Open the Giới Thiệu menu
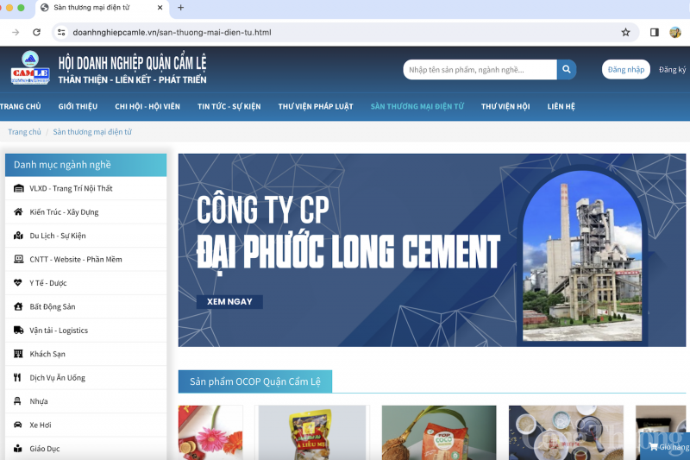690x460 pixels. [78, 106]
